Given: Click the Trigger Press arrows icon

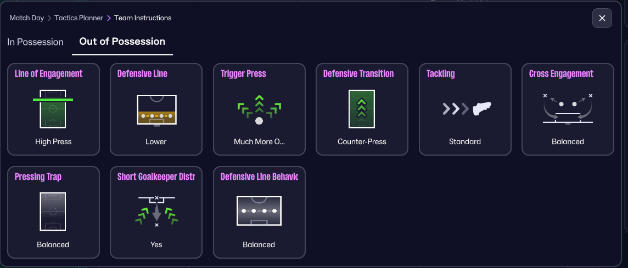Looking at the screenshot, I should point(259,109).
